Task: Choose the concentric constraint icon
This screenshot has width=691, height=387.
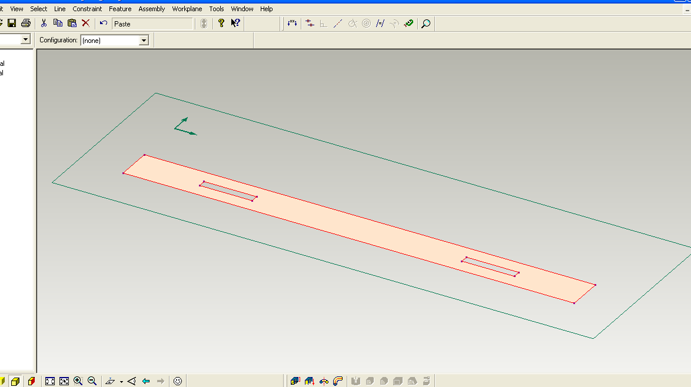Action: 366,24
